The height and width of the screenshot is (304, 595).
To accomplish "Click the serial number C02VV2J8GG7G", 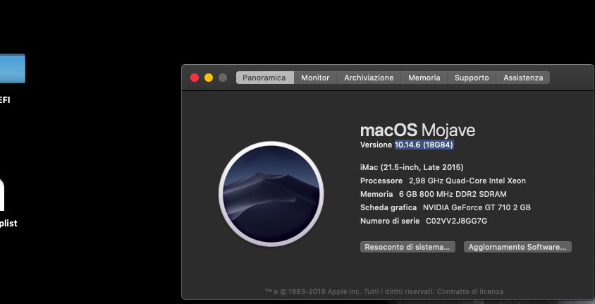I will [x=457, y=221].
